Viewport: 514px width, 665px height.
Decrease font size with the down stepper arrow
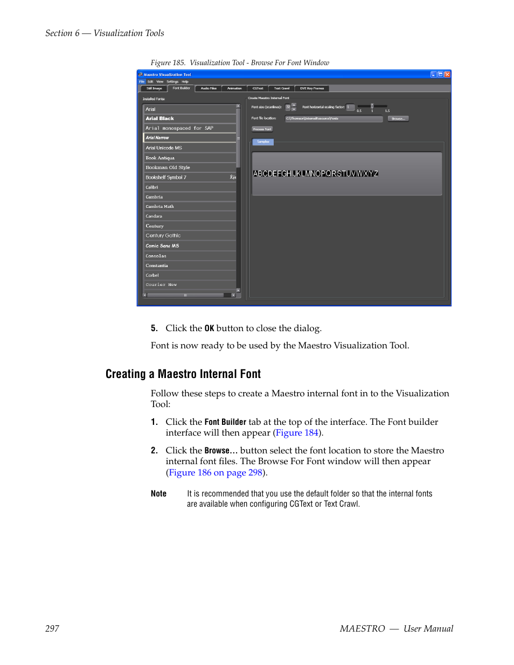click(x=294, y=109)
